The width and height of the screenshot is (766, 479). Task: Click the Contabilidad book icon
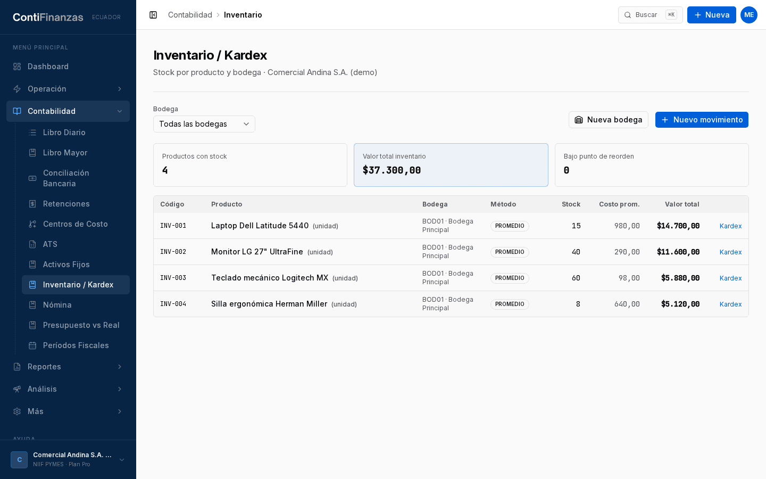[17, 111]
